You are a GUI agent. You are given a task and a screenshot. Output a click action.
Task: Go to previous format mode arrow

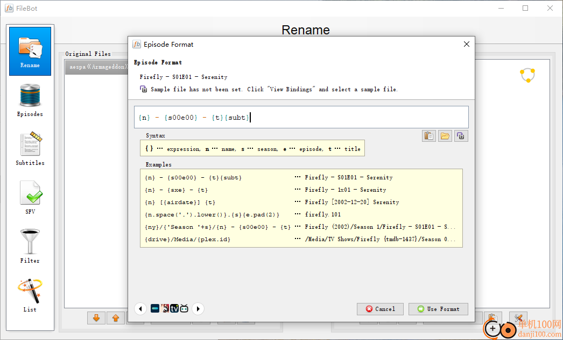[140, 308]
